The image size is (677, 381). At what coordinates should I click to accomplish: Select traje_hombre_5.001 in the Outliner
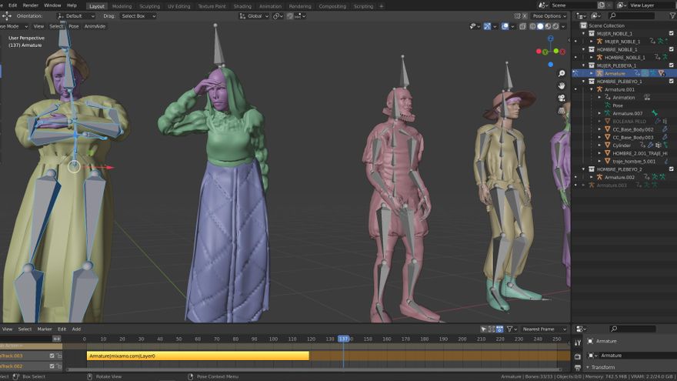634,161
